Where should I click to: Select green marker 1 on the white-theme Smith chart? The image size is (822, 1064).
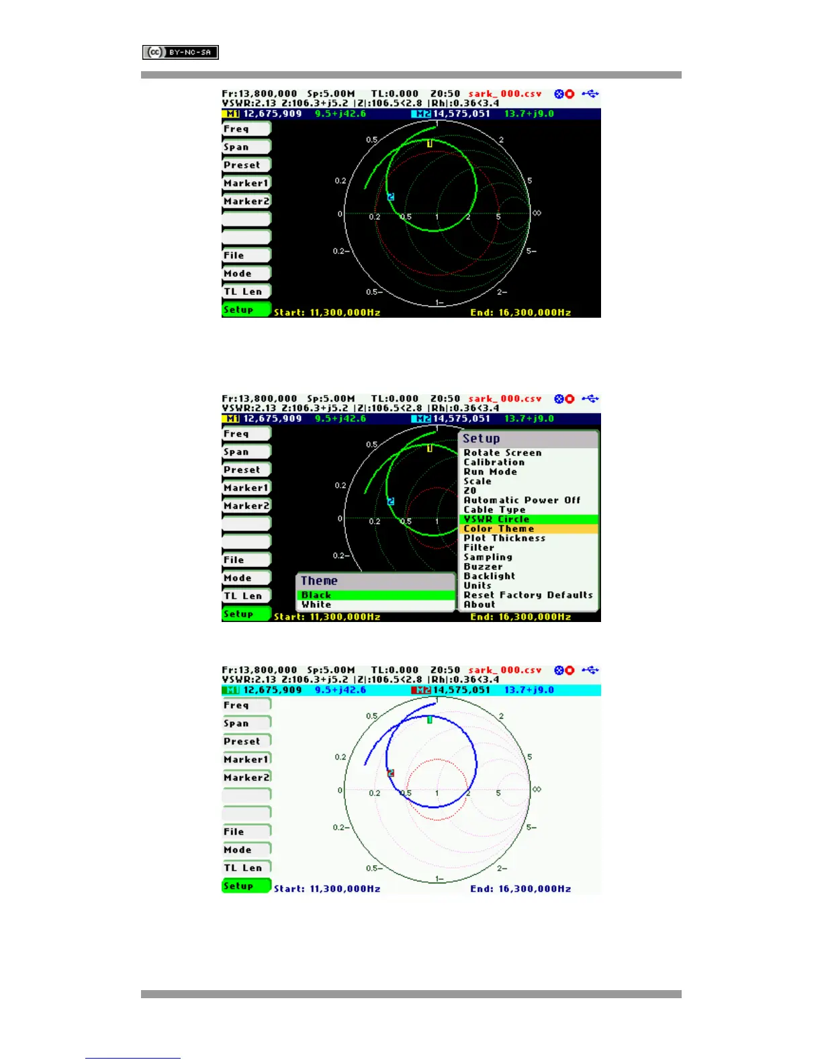(430, 719)
